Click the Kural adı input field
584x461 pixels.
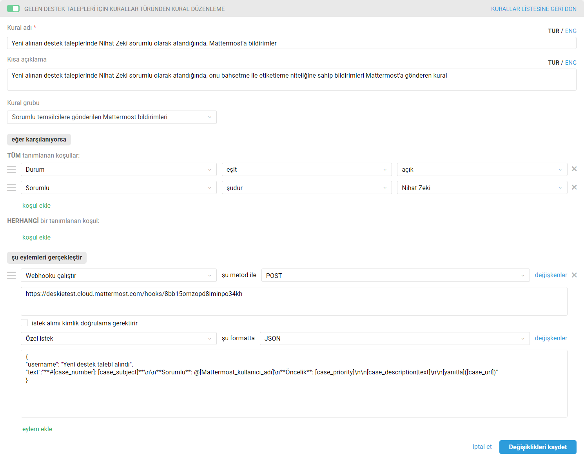292,43
